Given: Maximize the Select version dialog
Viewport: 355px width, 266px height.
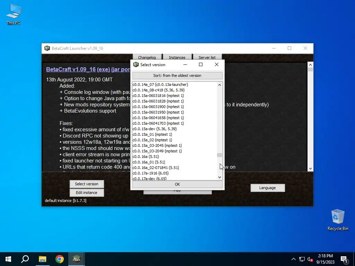Looking at the screenshot, I should [x=201, y=64].
